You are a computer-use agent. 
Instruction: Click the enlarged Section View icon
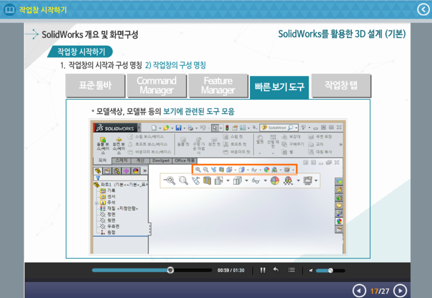[x=207, y=181]
